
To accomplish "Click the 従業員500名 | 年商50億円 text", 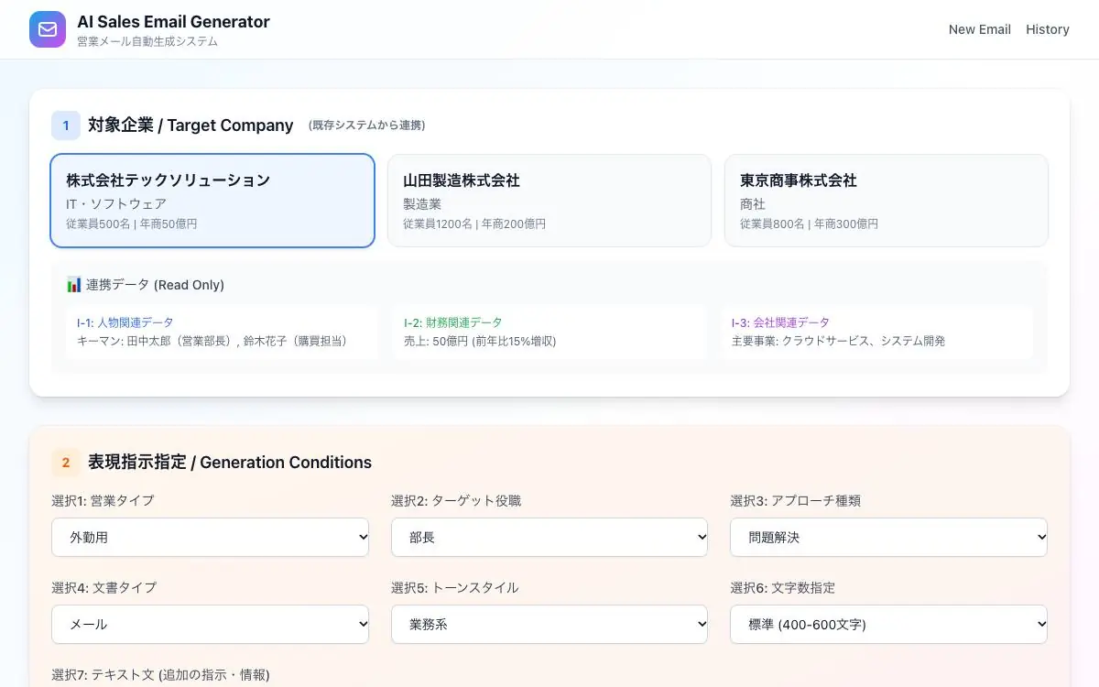I will pyautogui.click(x=131, y=224).
